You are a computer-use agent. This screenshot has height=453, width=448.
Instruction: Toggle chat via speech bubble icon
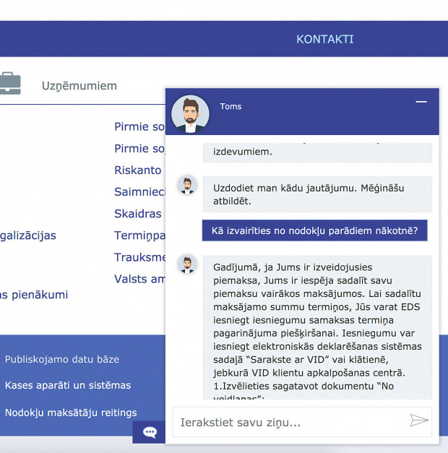coord(149,432)
